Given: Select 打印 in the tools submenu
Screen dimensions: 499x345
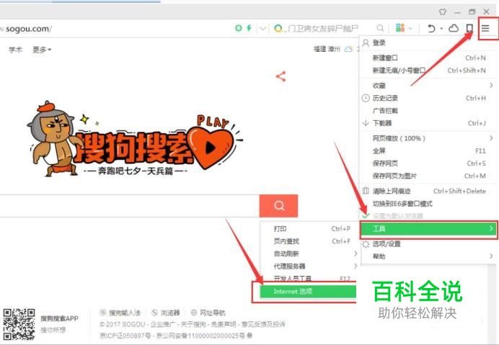Looking at the screenshot, I should [x=309, y=228].
